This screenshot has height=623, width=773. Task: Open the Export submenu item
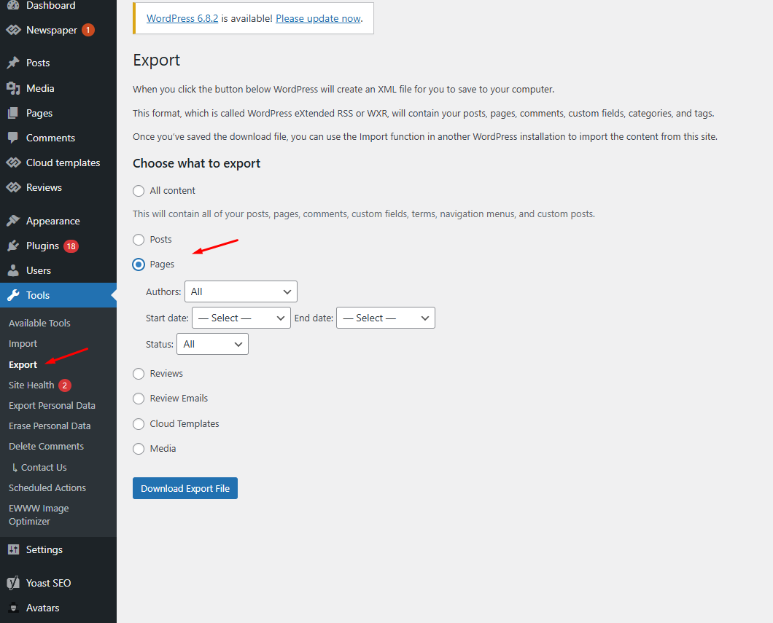click(x=23, y=364)
